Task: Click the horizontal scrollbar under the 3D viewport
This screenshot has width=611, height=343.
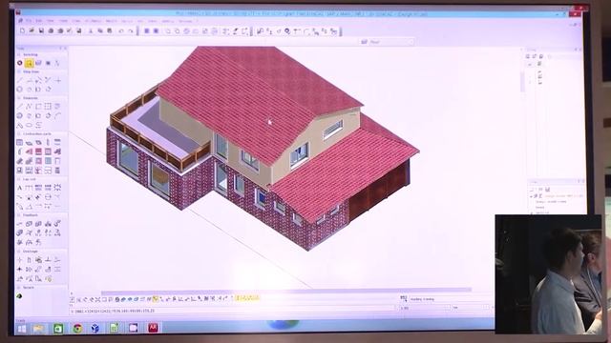Action: point(286,290)
